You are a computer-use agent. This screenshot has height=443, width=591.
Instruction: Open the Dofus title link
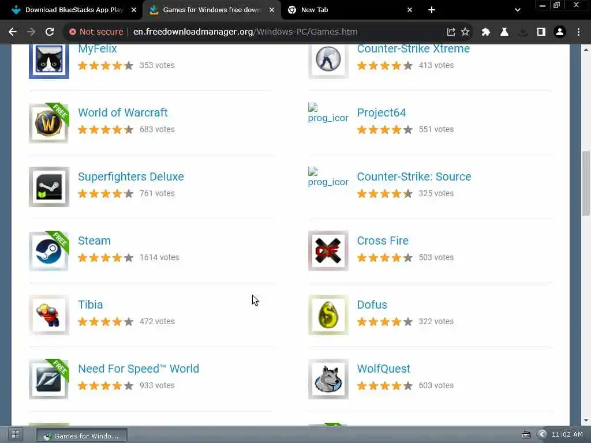click(x=372, y=305)
